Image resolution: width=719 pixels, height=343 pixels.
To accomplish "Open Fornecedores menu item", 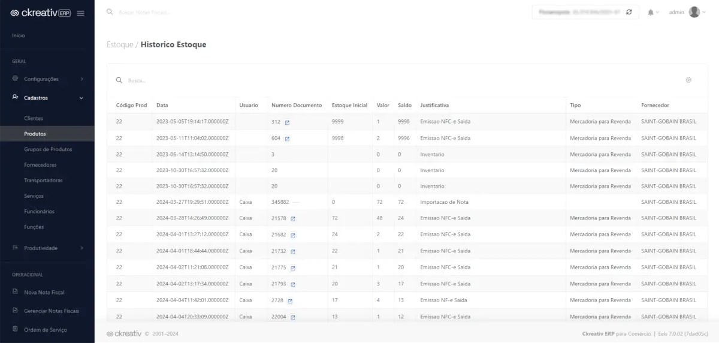I will [x=40, y=165].
